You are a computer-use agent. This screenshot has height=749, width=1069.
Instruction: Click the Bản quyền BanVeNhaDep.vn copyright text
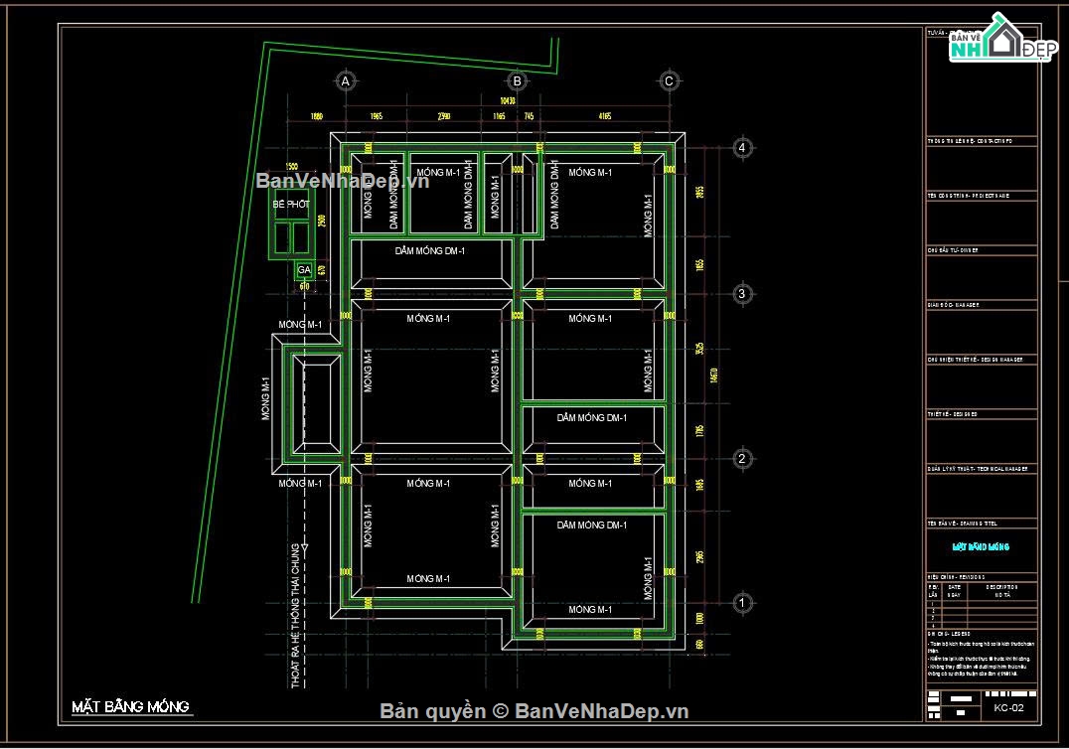coord(534,711)
